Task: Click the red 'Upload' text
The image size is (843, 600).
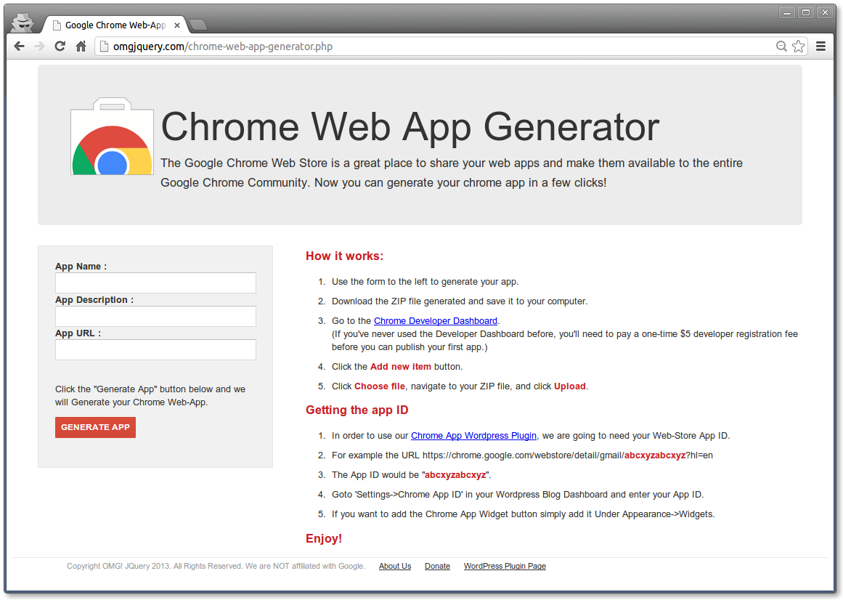Action: tap(570, 386)
